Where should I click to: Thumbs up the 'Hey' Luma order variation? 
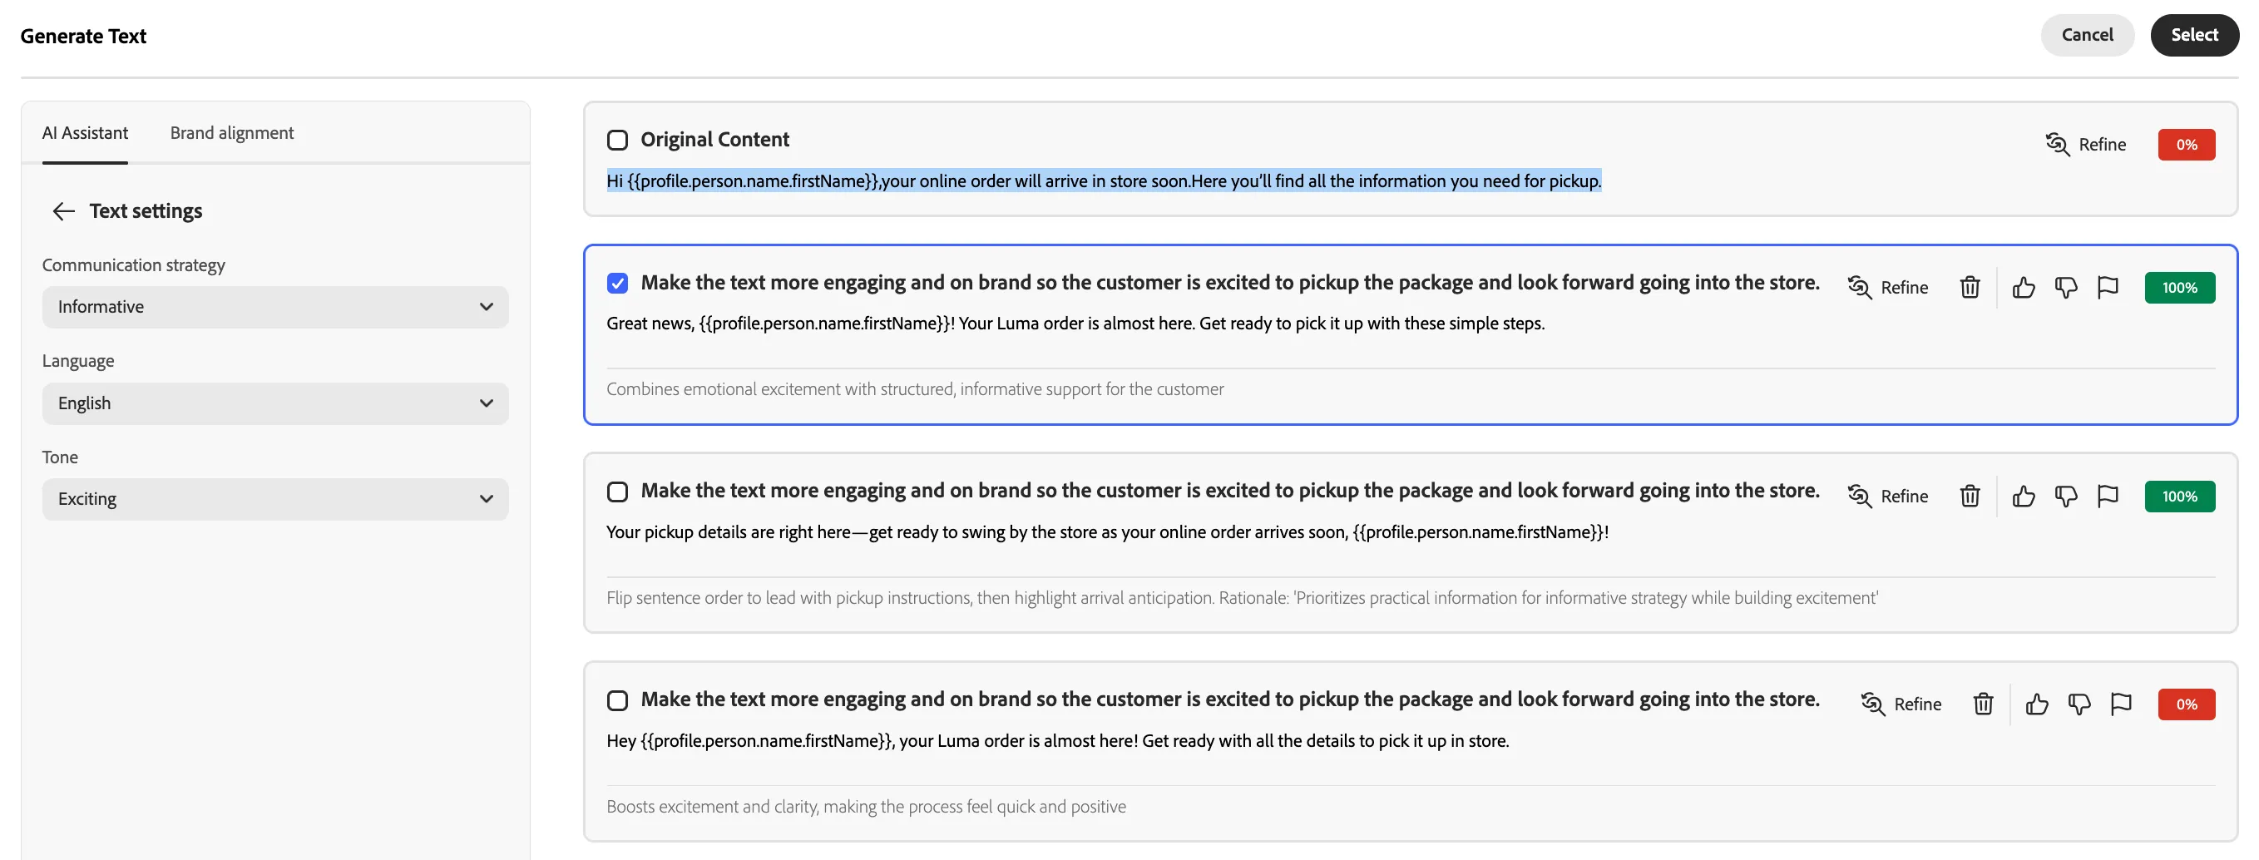pos(2036,704)
